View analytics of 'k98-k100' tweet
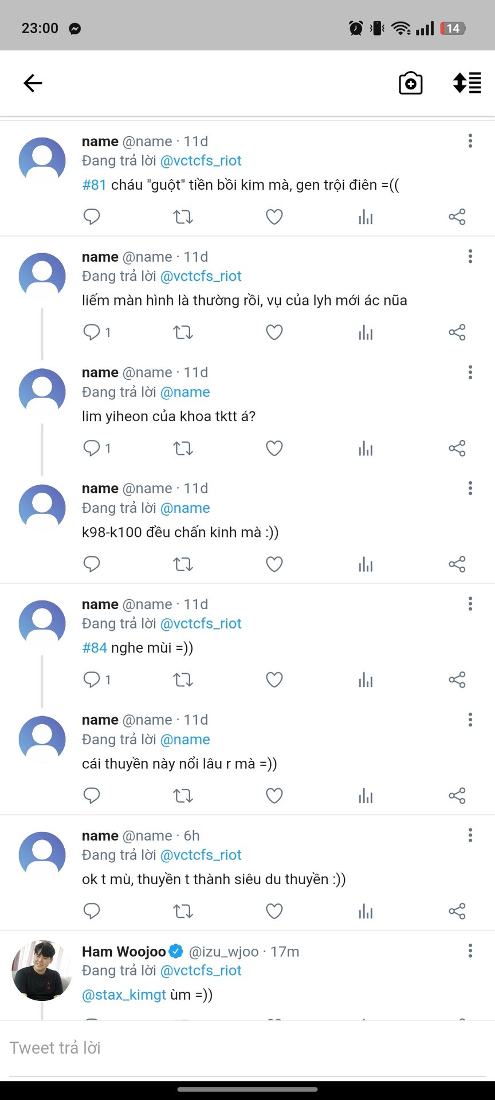This screenshot has width=495, height=1100. click(366, 564)
